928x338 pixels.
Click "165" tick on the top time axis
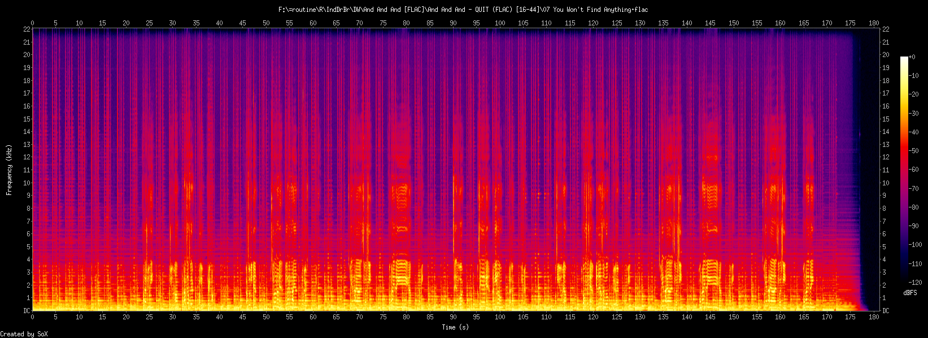tap(804, 23)
